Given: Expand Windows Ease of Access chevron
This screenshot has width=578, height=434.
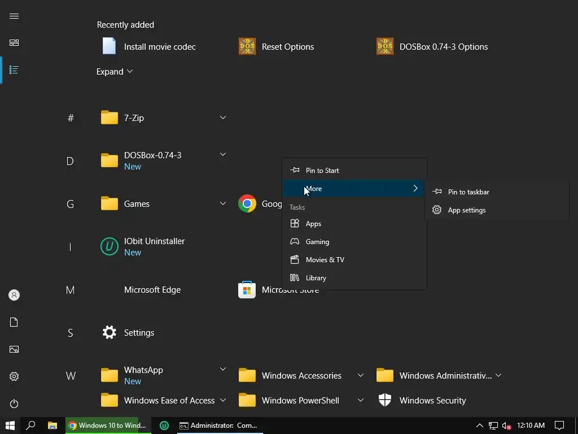Looking at the screenshot, I should (x=222, y=400).
